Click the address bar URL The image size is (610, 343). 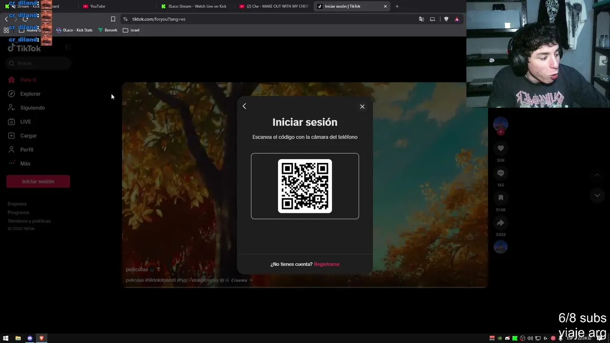click(159, 19)
